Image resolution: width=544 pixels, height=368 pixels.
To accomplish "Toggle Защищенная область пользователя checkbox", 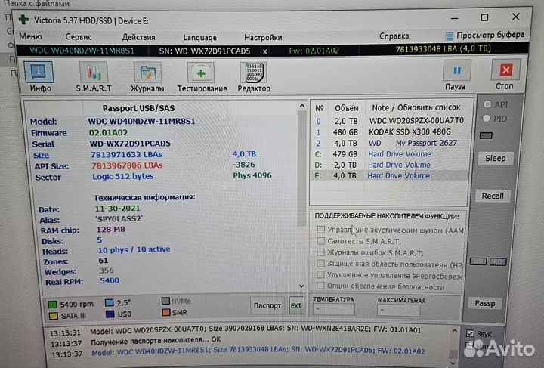I will pos(320,263).
